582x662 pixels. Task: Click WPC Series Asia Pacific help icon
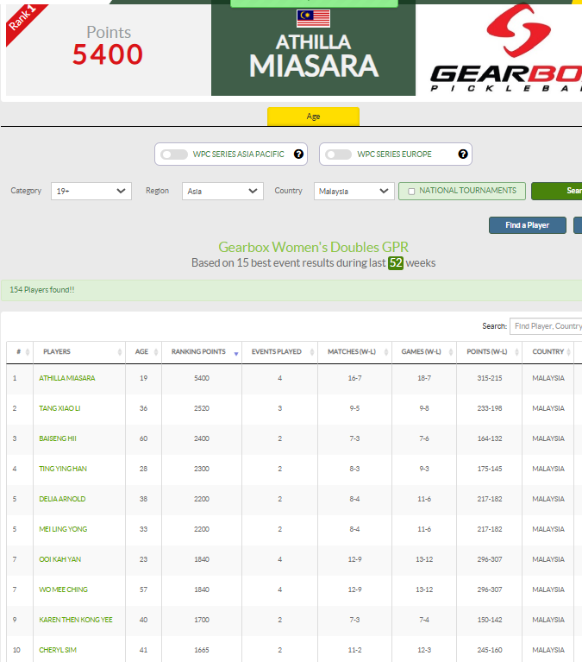(x=298, y=154)
